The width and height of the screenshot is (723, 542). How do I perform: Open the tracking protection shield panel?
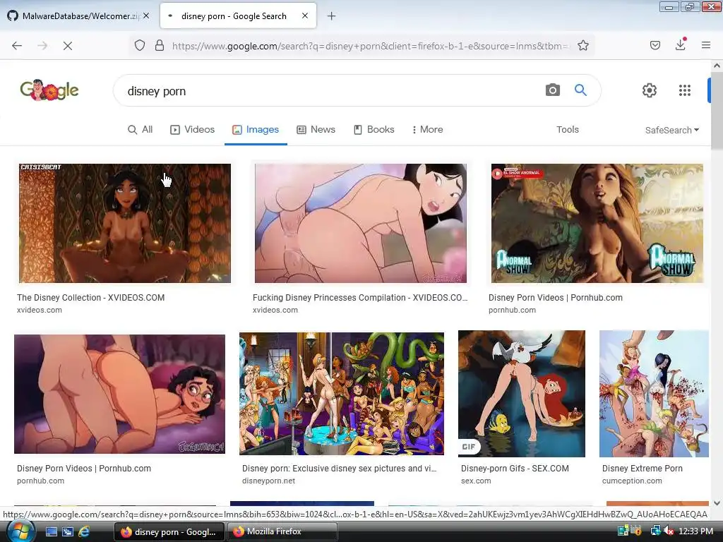[x=140, y=46]
